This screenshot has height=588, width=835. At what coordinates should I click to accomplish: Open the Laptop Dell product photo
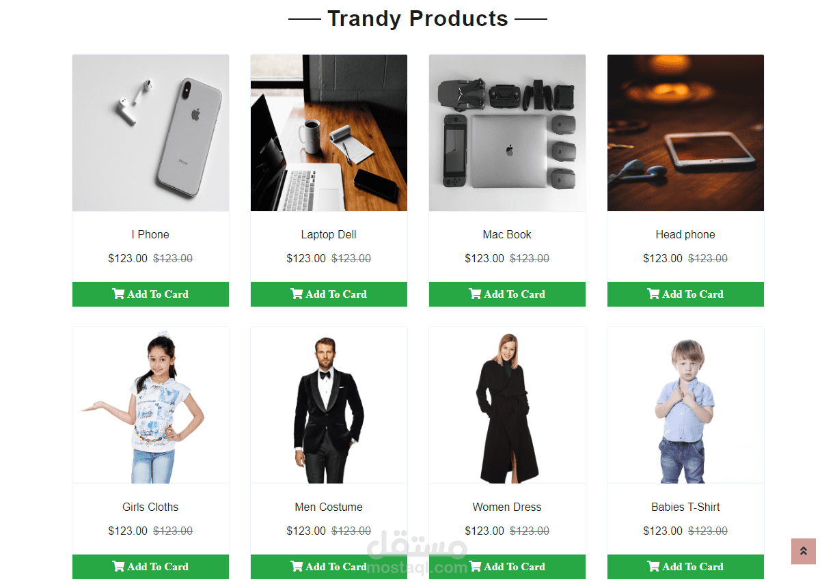(x=329, y=133)
